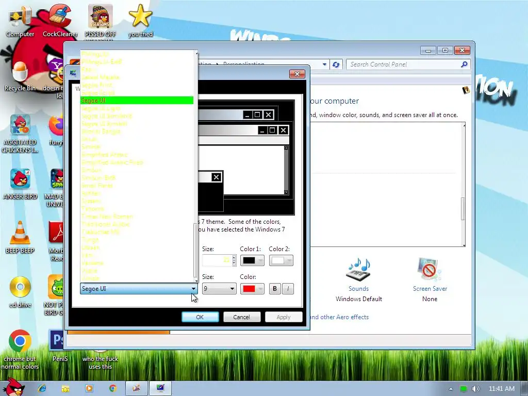Collapse the Segoe UI font dropdown
The width and height of the screenshot is (528, 396).
(x=193, y=289)
